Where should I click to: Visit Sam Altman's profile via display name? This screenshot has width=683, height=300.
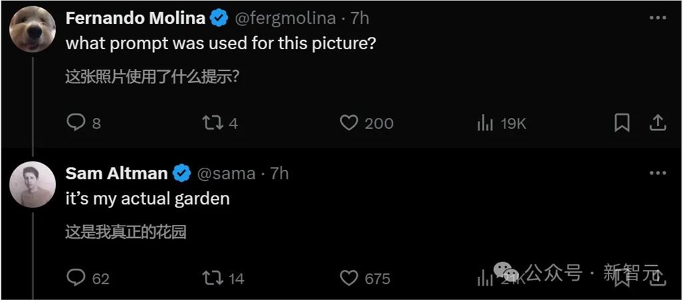[116, 173]
